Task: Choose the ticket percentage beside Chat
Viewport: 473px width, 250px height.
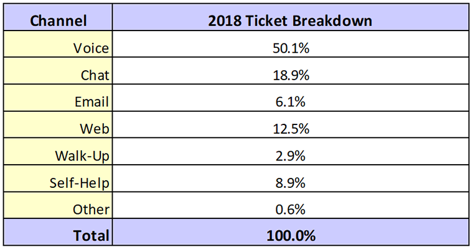Action: [290, 75]
